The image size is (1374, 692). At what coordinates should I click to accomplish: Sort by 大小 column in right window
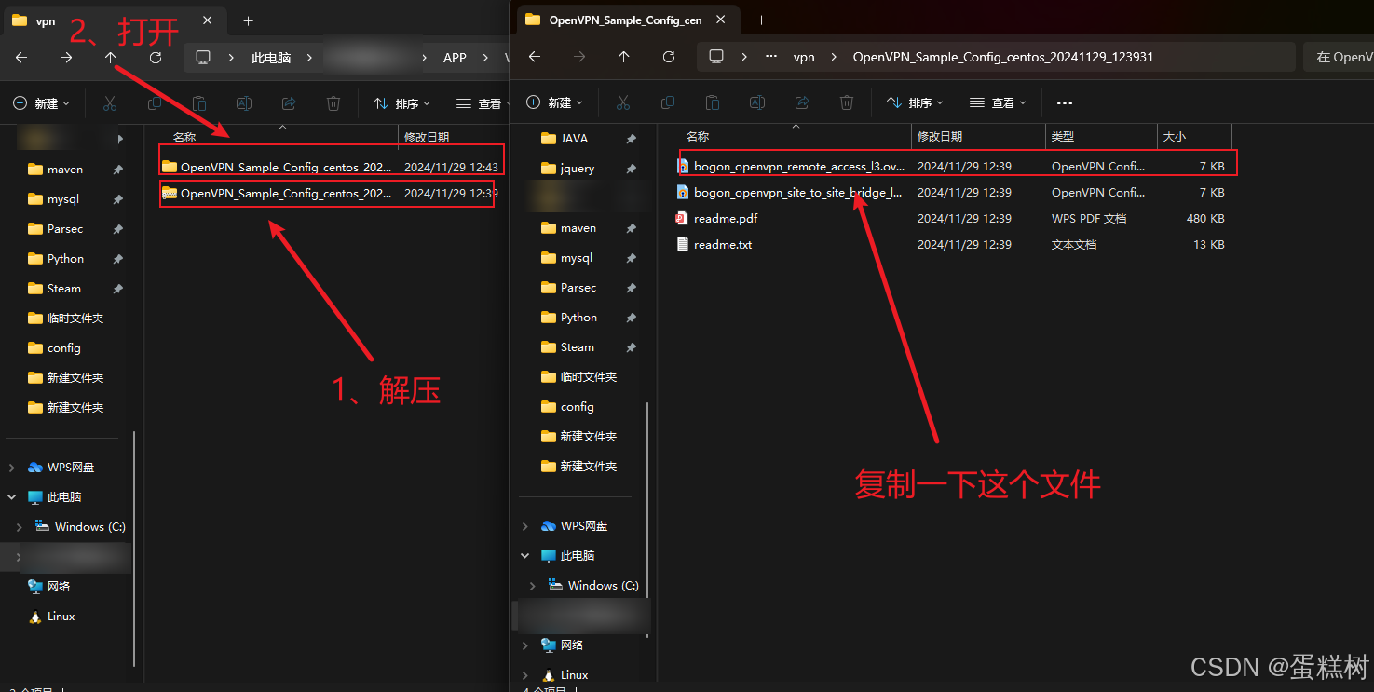(1194, 136)
